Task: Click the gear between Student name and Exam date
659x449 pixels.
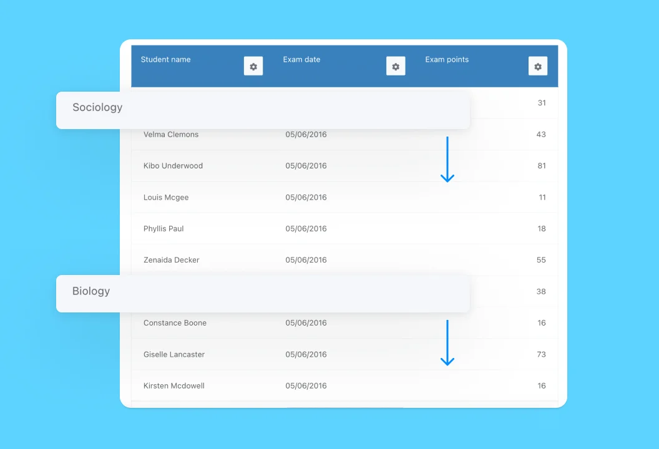Action: [x=253, y=65]
